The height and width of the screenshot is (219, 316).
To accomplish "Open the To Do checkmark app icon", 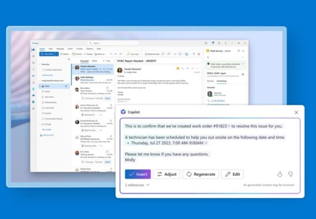I will [33, 76].
